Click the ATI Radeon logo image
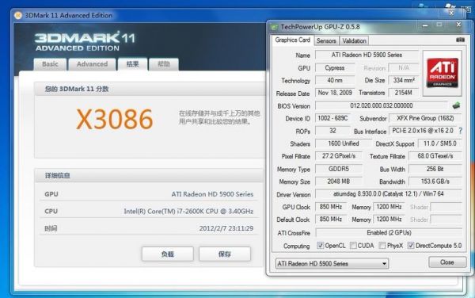 [443, 73]
